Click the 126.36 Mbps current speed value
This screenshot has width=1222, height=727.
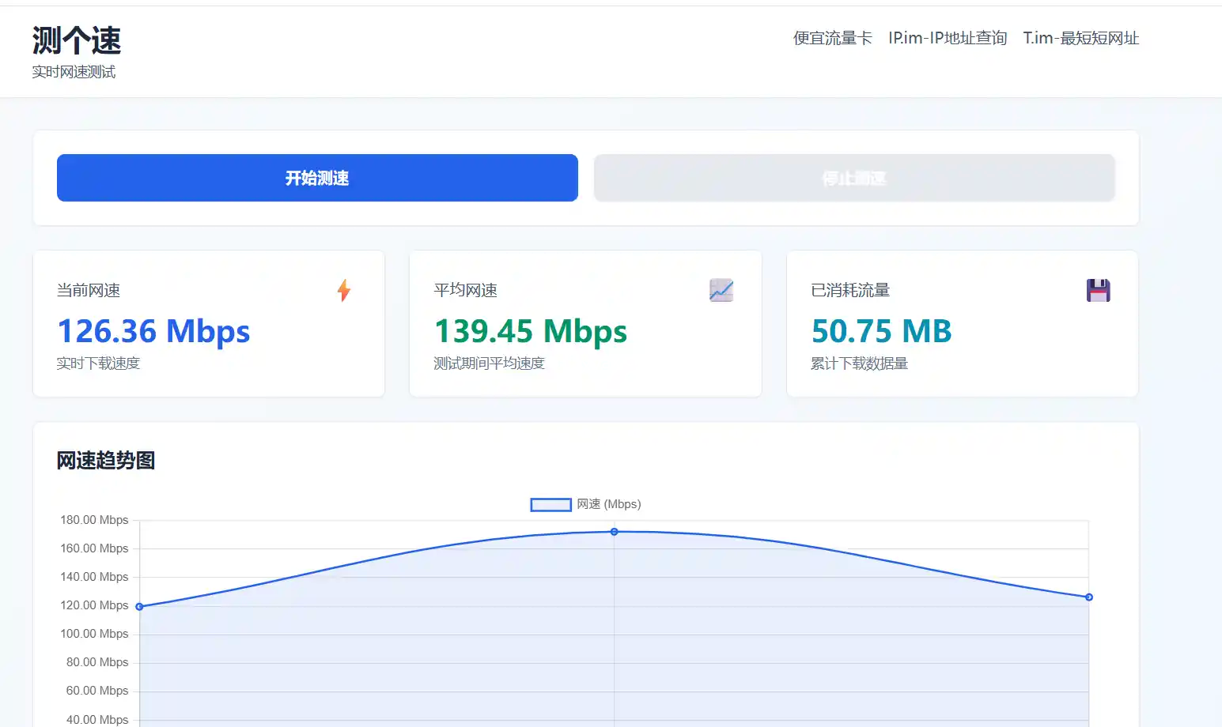point(153,331)
